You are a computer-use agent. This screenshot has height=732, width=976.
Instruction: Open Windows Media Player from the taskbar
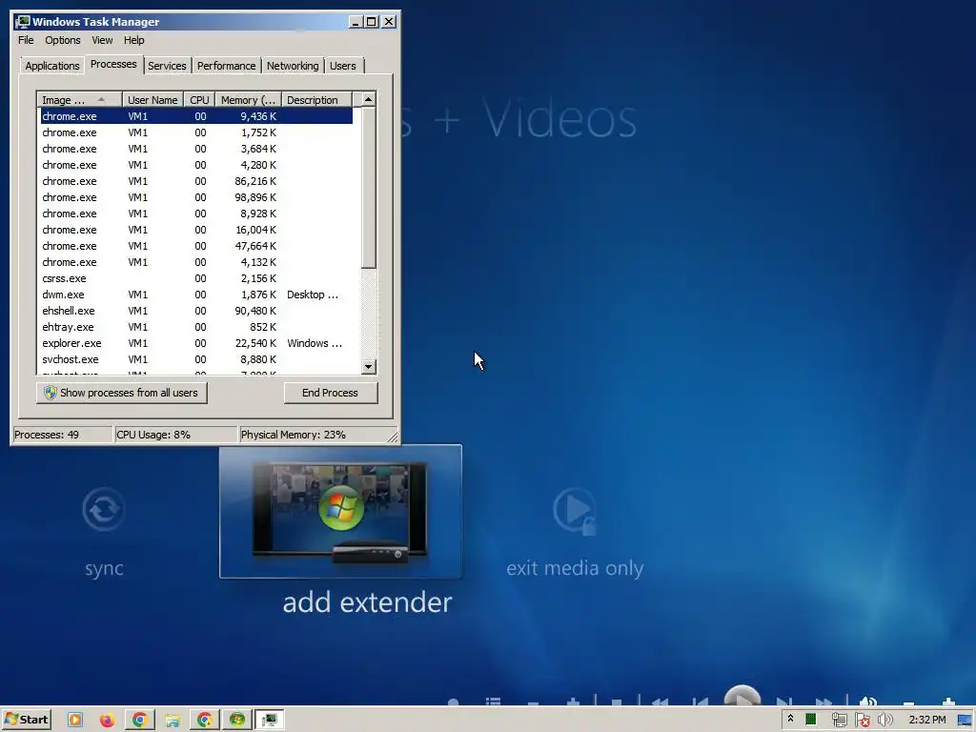pyautogui.click(x=74, y=720)
